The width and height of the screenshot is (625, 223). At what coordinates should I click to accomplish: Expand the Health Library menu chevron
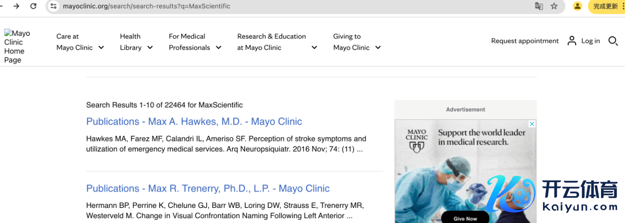[x=150, y=48]
